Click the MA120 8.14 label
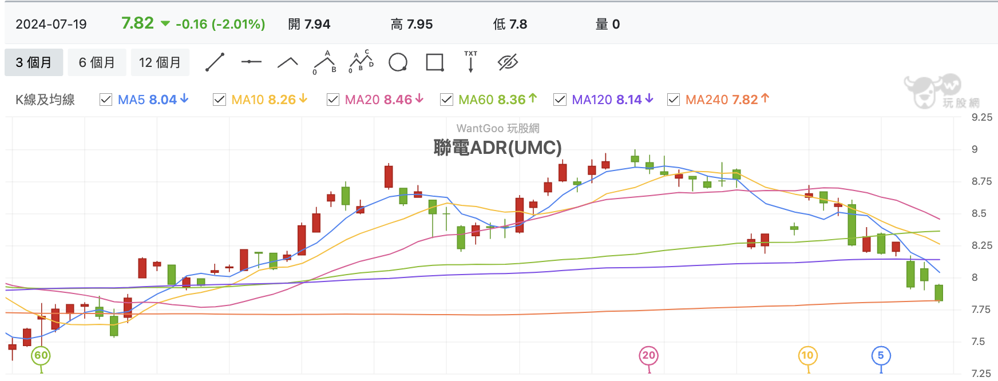998x381 pixels. coord(612,100)
